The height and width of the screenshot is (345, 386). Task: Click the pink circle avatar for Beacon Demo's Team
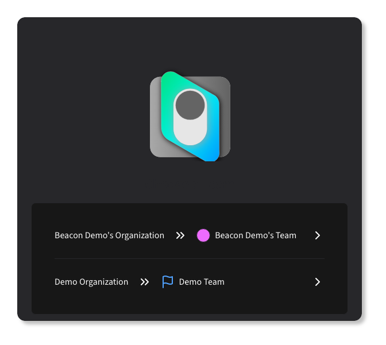203,235
